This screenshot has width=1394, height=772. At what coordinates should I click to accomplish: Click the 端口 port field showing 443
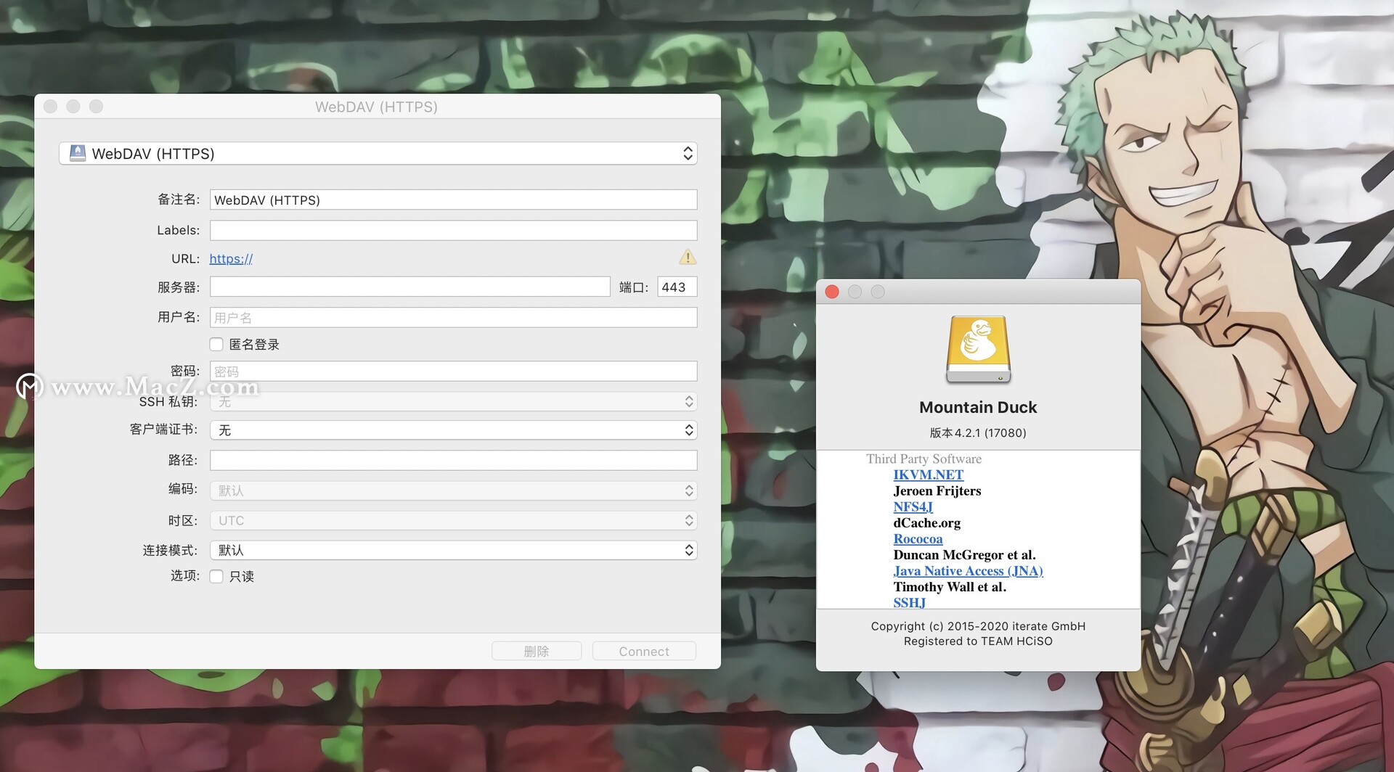tap(677, 287)
